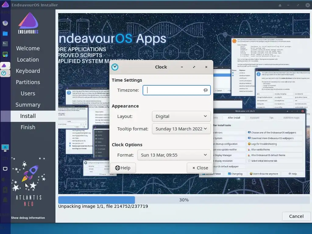The width and height of the screenshot is (312, 234).
Task: Open the file manager dock icon
Action: (x=5, y=34)
